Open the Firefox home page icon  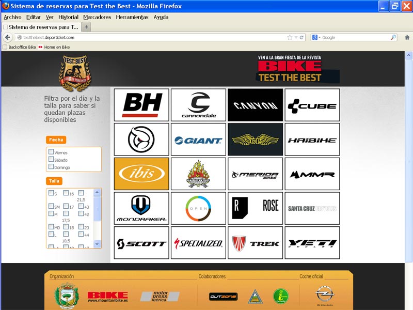407,37
